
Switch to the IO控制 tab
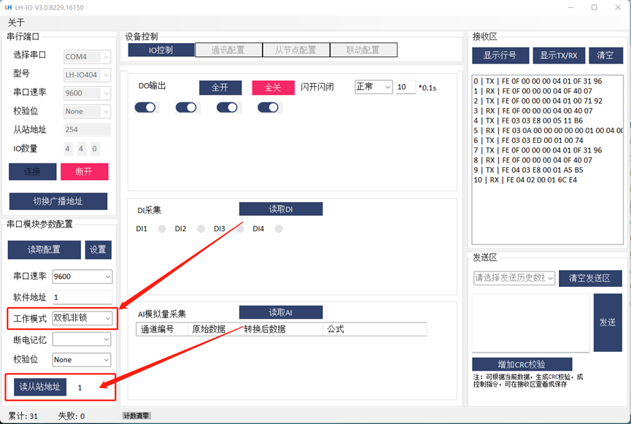point(161,50)
